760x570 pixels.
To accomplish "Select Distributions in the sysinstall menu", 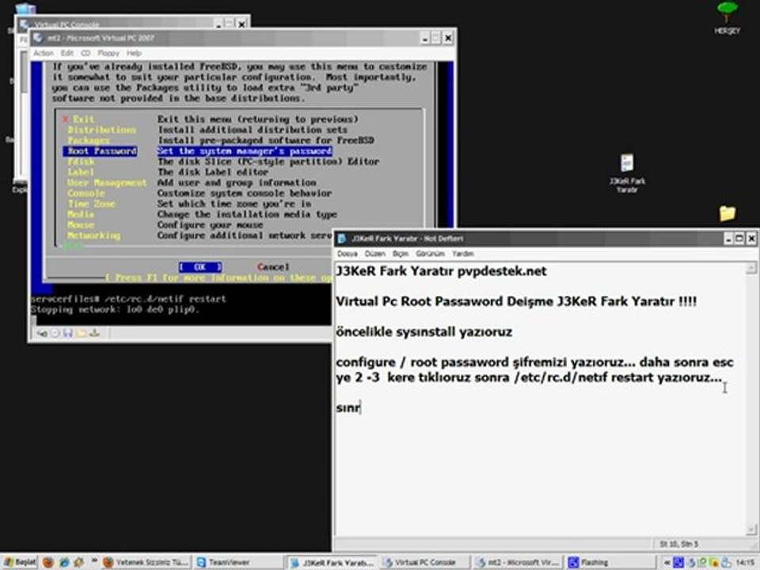I will click(102, 130).
